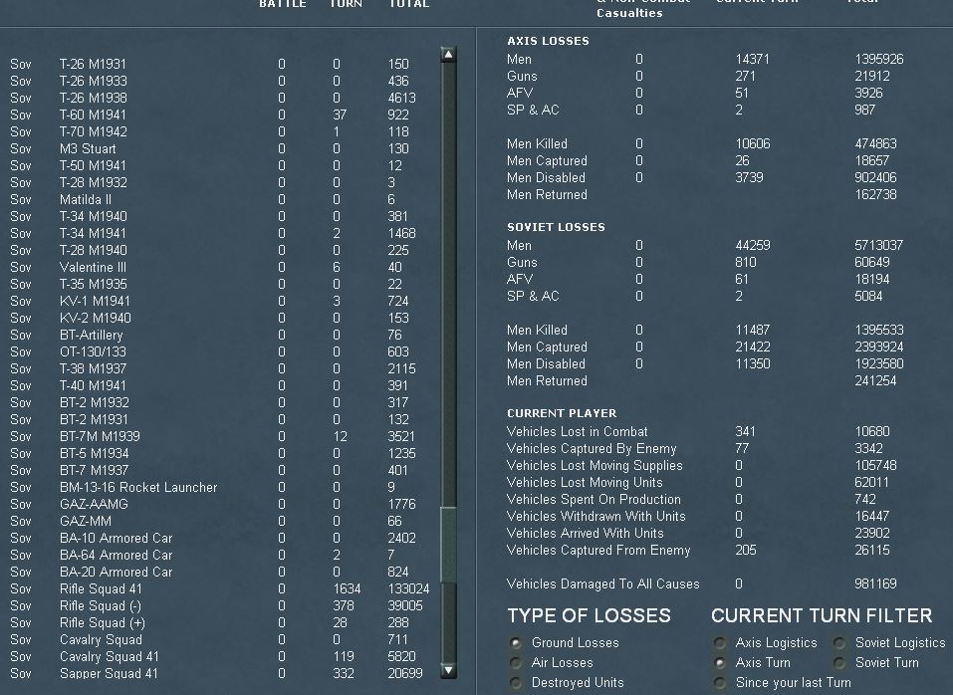Click the scrollbar track above the thumb
The height and width of the screenshot is (695, 953).
[x=448, y=285]
